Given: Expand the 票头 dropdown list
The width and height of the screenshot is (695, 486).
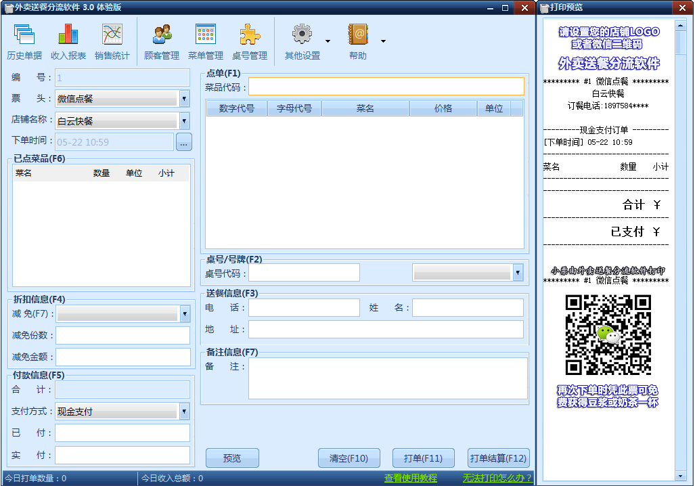Looking at the screenshot, I should coord(185,99).
